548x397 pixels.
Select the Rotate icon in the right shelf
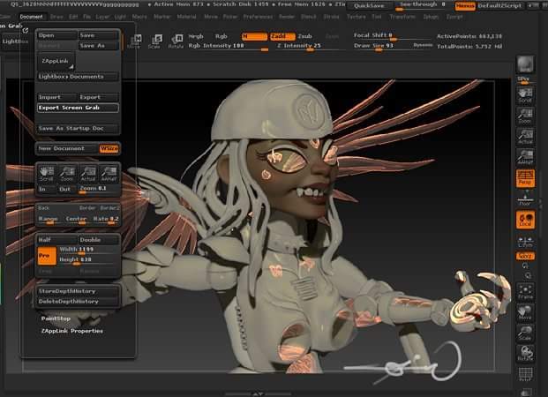525,353
